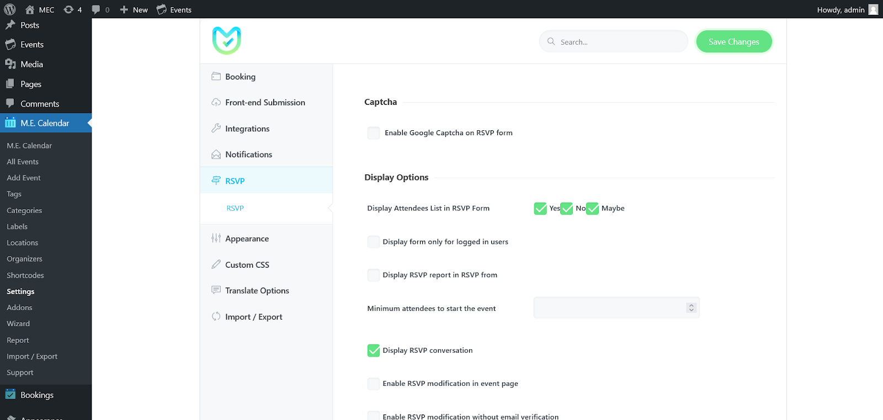883x420 pixels.
Task: Click the Appearance sliders icon
Action: 216,238
